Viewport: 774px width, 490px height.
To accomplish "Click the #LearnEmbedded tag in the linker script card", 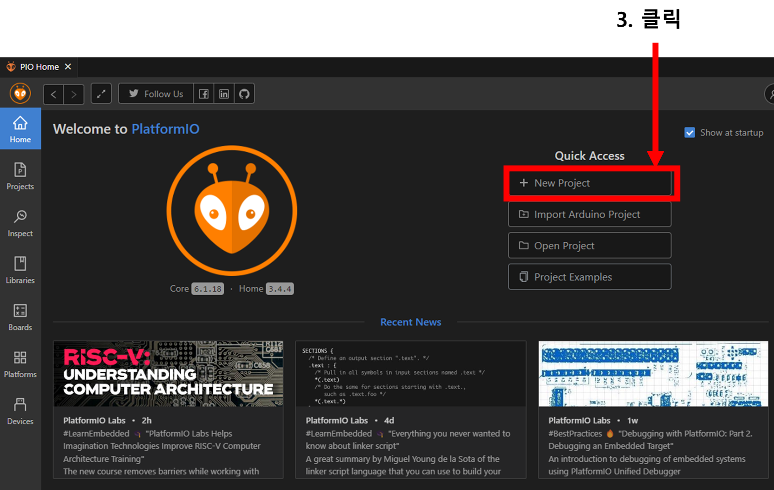I will click(339, 434).
